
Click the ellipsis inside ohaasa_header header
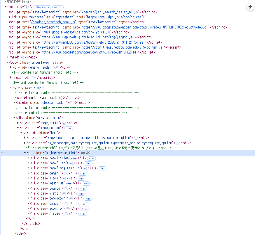[x=71, y=103]
